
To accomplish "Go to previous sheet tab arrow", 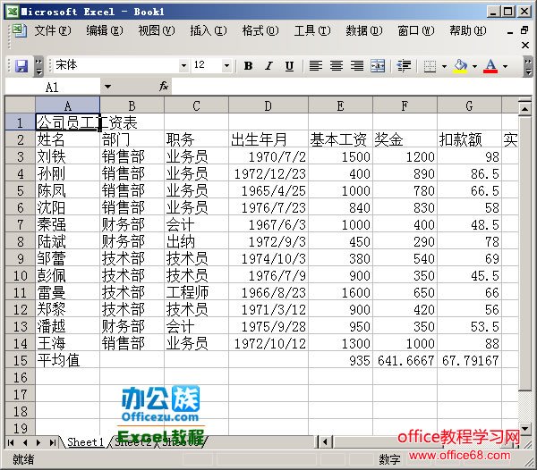I will (25, 442).
